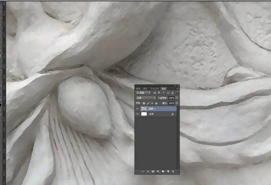The image size is (271, 185).
Task: Create a new adjustment layer
Action: (x=157, y=172)
